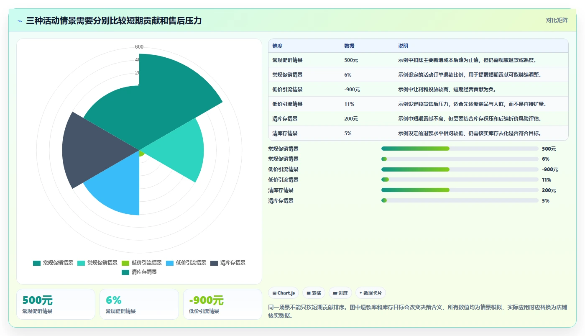Toggle dark teal 常规促销情景 legend item
Screen dimensions: 585x336
point(53,263)
